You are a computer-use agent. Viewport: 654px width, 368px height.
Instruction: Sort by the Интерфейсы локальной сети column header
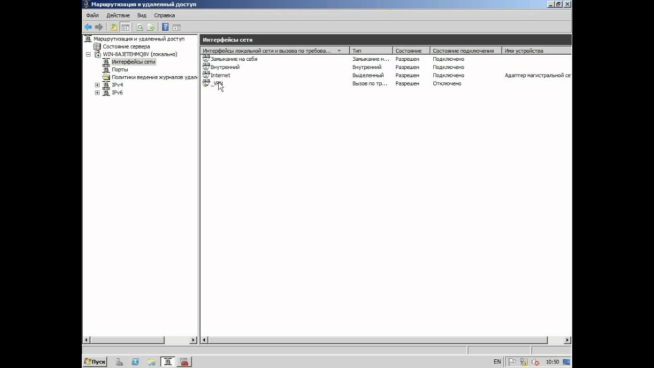275,51
